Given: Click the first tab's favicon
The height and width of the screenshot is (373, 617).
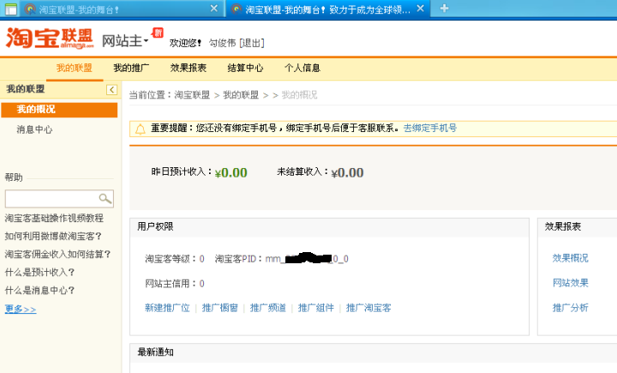Looking at the screenshot, I should pyautogui.click(x=30, y=9).
